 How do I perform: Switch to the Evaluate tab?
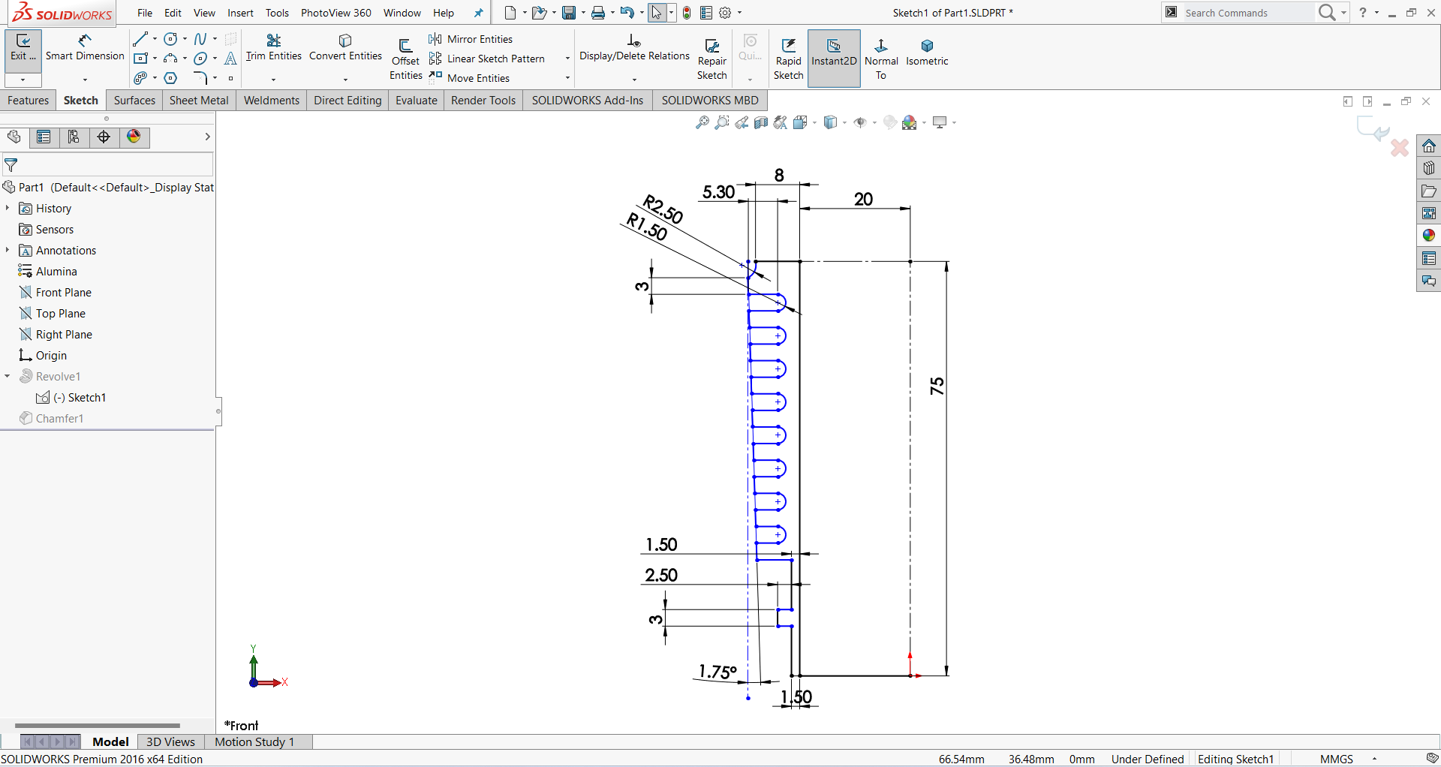416,101
